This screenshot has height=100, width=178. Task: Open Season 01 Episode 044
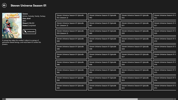click(x=71, y=79)
